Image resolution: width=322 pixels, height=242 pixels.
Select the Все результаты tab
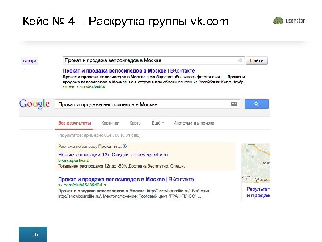[x=75, y=123]
